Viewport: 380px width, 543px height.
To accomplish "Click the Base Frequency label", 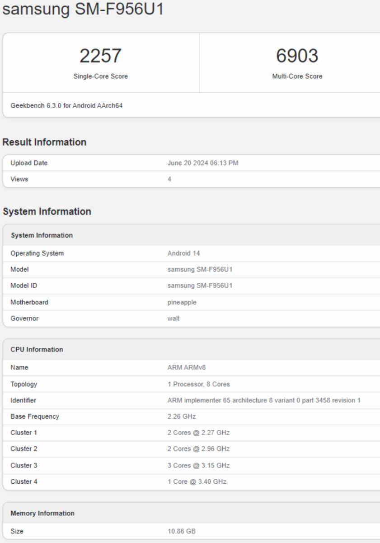I will click(35, 416).
